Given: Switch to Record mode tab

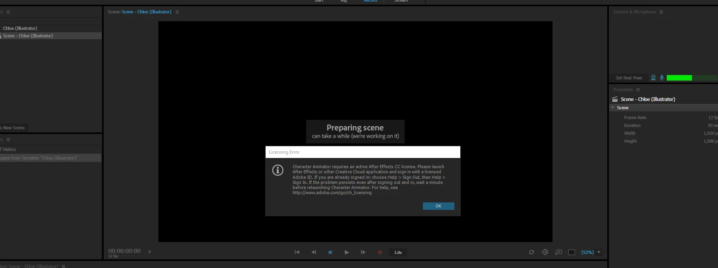Looking at the screenshot, I should tap(370, 1).
